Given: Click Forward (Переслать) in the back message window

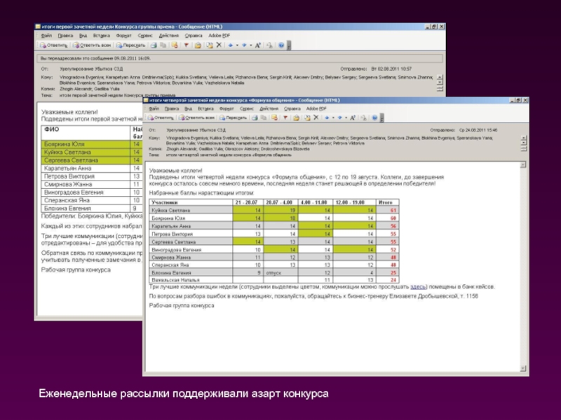Looking at the screenshot, I should [x=130, y=45].
